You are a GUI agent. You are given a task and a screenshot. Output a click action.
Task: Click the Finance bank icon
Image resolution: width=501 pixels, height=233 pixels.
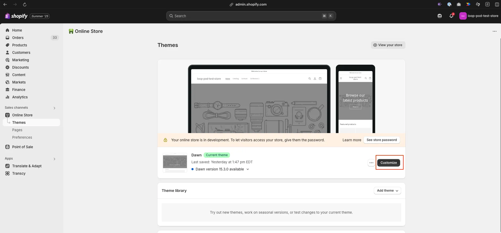7,90
